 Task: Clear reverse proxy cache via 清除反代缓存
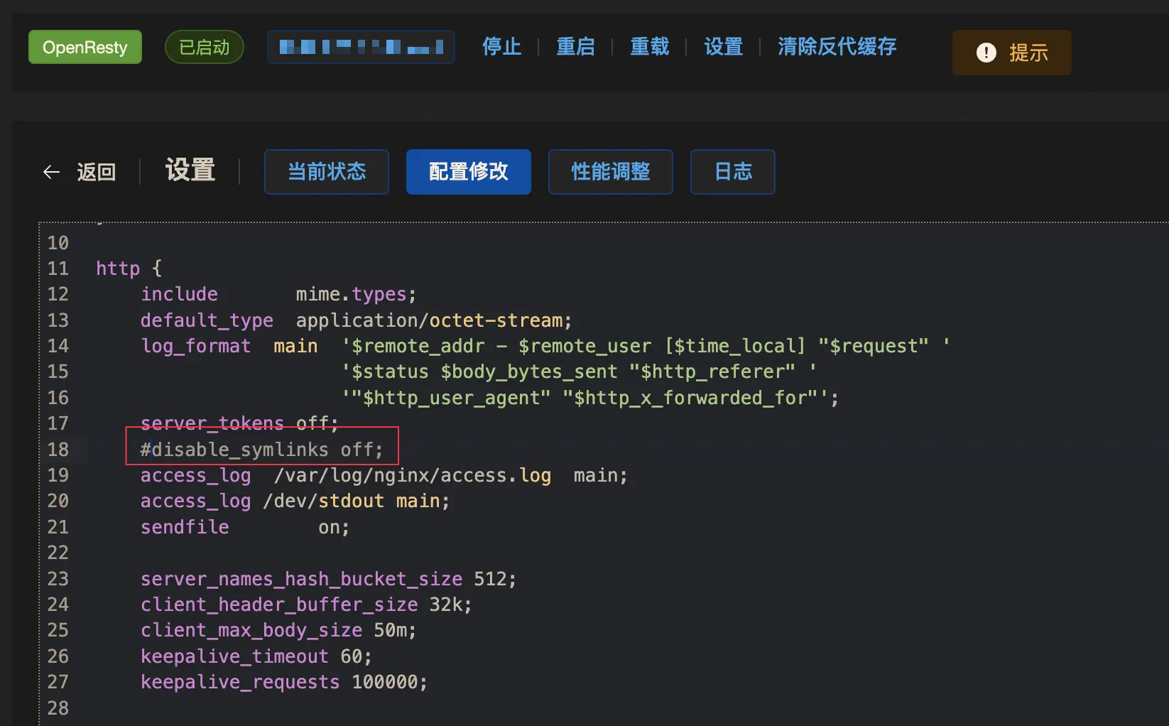[837, 47]
